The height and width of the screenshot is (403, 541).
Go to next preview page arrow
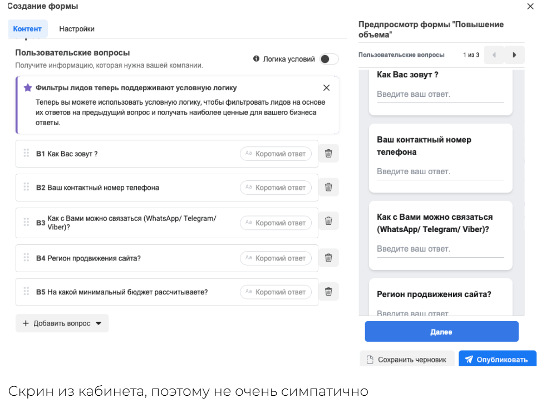pyautogui.click(x=514, y=55)
